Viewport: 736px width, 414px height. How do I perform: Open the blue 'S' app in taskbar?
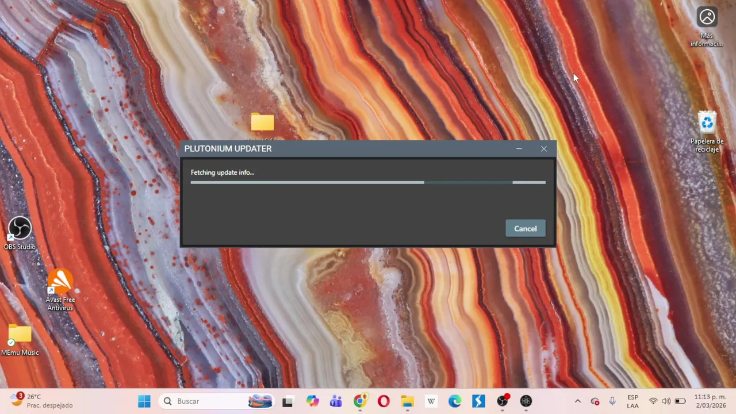pos(478,401)
